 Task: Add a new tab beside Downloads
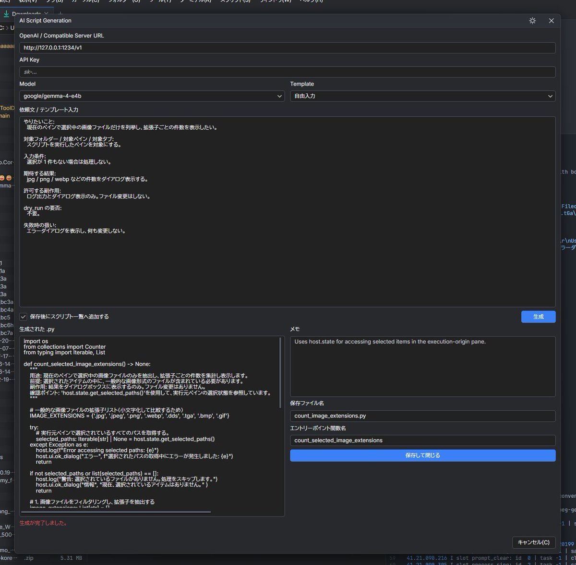pyautogui.click(x=60, y=14)
